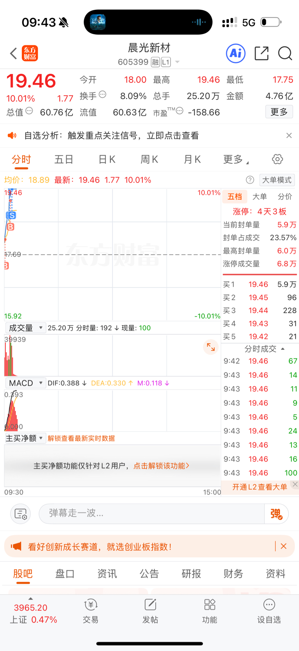Select the 分时 chart tab

21,160
